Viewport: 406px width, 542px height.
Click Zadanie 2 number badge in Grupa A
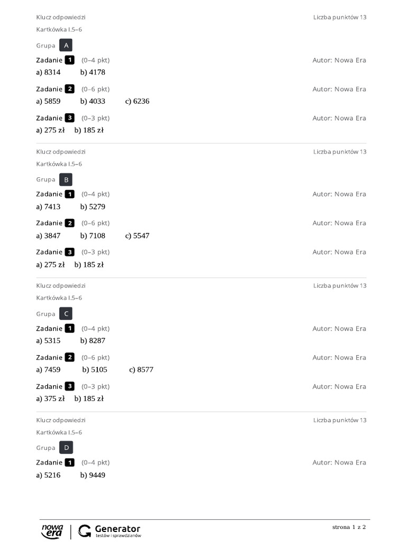click(x=69, y=89)
